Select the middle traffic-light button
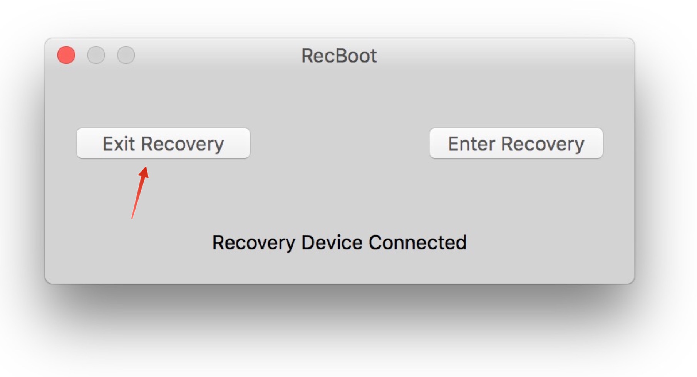Image resolution: width=697 pixels, height=377 pixels. tap(96, 55)
